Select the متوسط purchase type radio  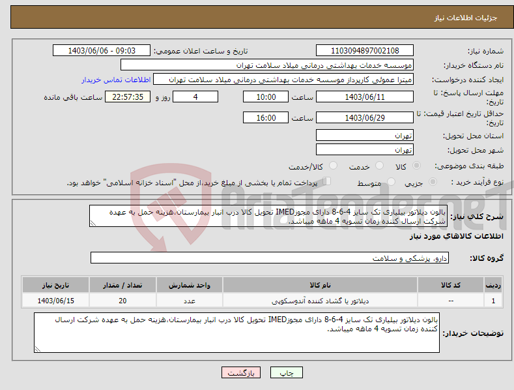click(x=391, y=181)
